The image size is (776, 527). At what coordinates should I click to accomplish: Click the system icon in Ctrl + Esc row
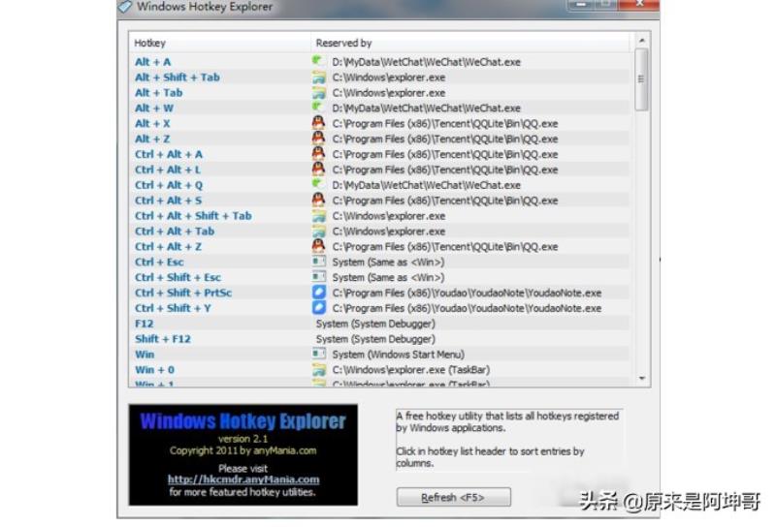319,261
